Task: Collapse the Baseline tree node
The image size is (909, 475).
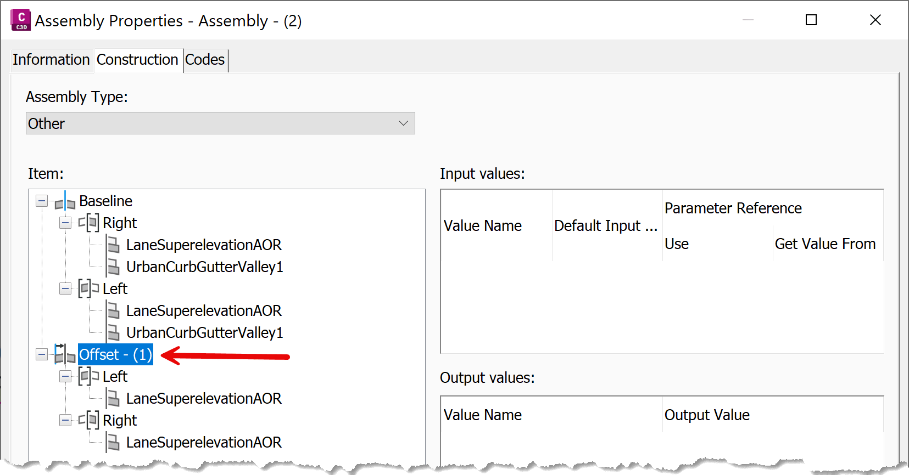Action: (42, 201)
